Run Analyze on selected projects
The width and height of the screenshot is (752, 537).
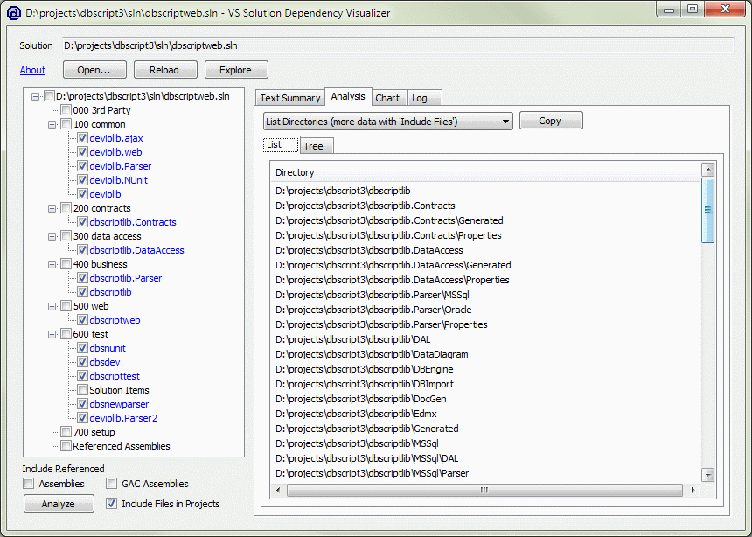pos(59,504)
